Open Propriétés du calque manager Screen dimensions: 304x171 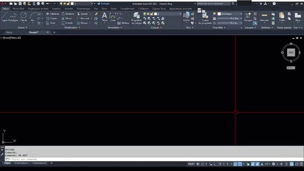click(x=136, y=18)
